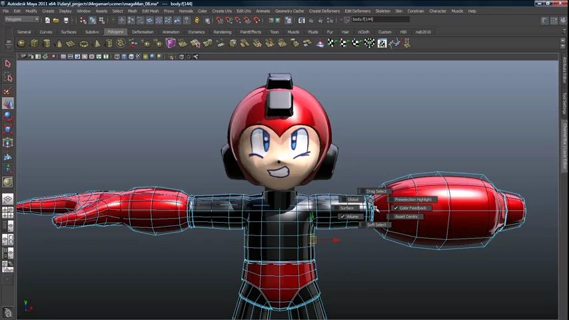
Task: Open the Channel Box / Layer Editor side tab
Action: click(564, 145)
